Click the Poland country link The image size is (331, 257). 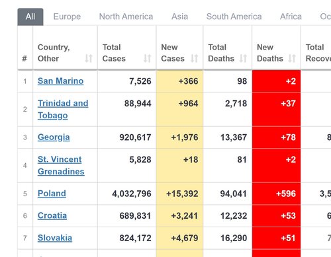click(x=52, y=194)
